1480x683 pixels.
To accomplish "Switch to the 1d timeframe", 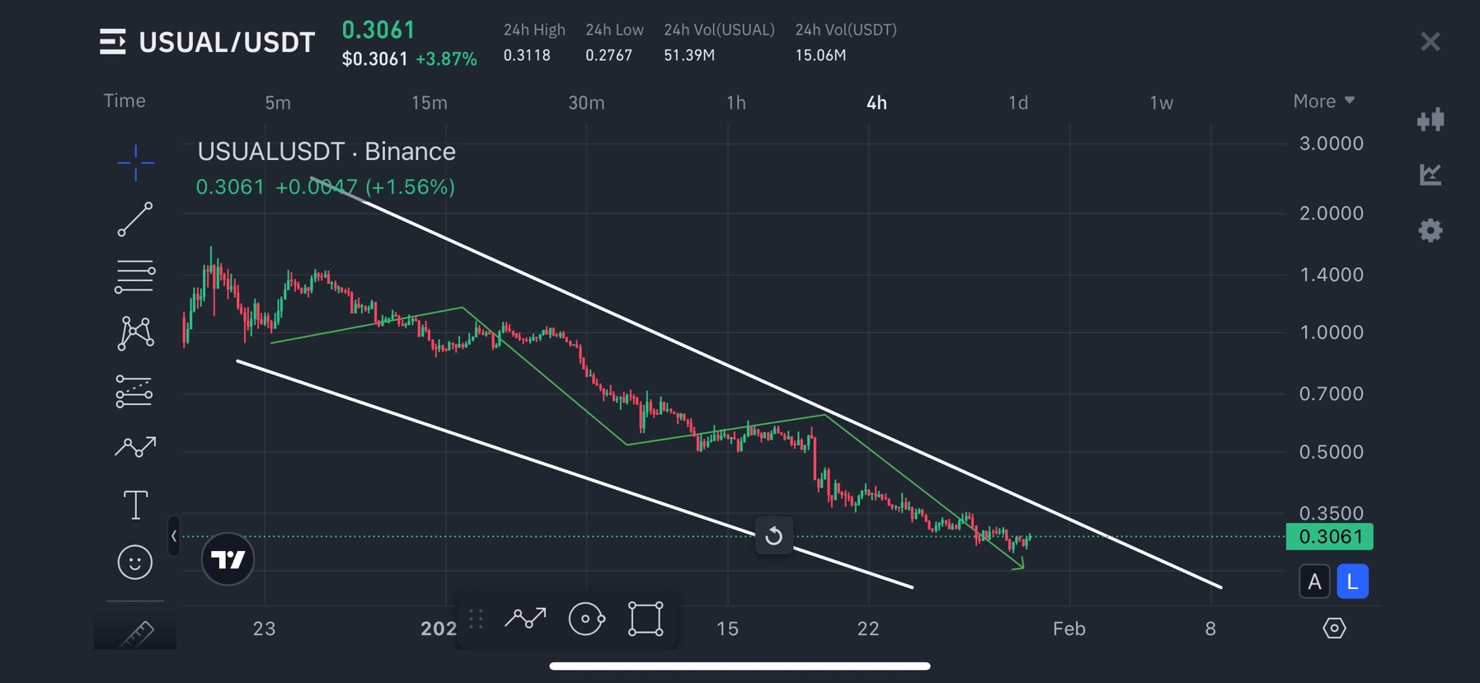I will tap(1018, 103).
